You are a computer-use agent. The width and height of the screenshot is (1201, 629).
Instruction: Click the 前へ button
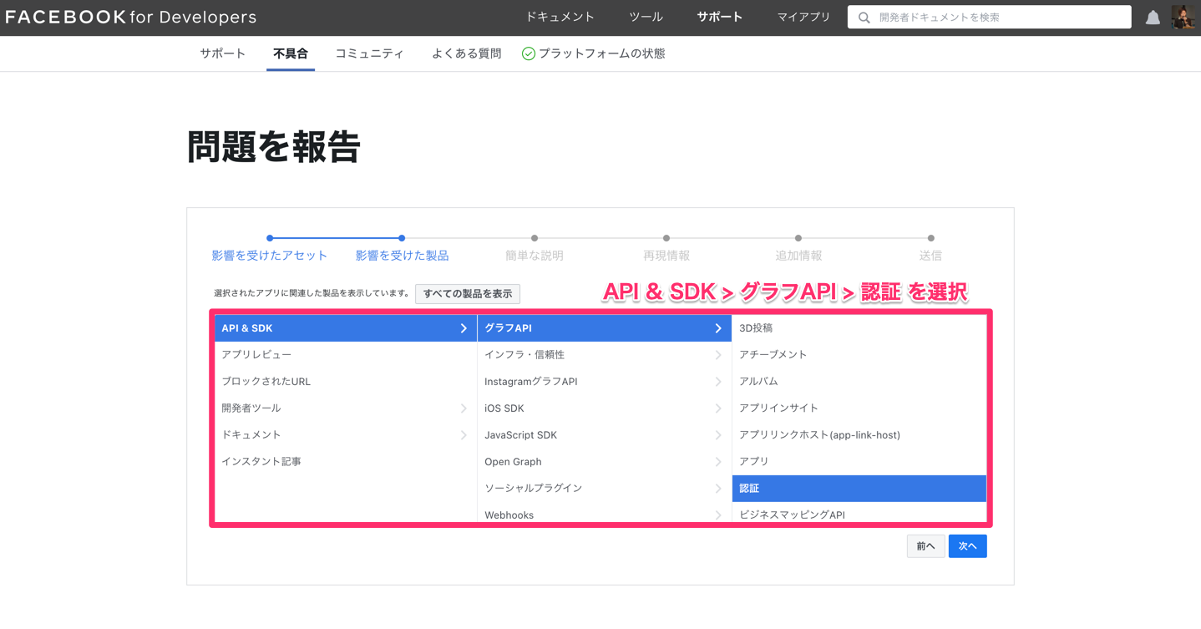coord(925,546)
